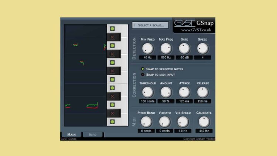Click the Max Freq knob
This screenshot has height=156, width=277.
pyautogui.click(x=166, y=48)
